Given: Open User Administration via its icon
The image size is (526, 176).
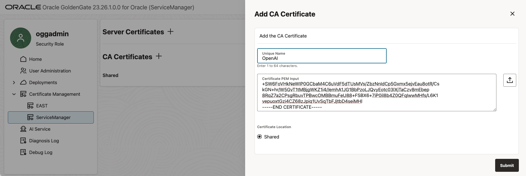Looking at the screenshot, I should coord(23,71).
